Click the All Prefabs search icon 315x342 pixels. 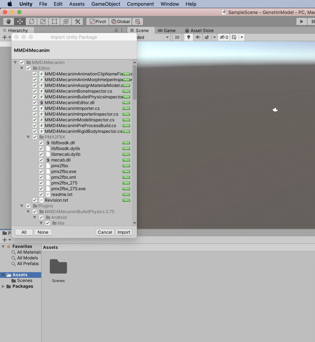pos(13,264)
